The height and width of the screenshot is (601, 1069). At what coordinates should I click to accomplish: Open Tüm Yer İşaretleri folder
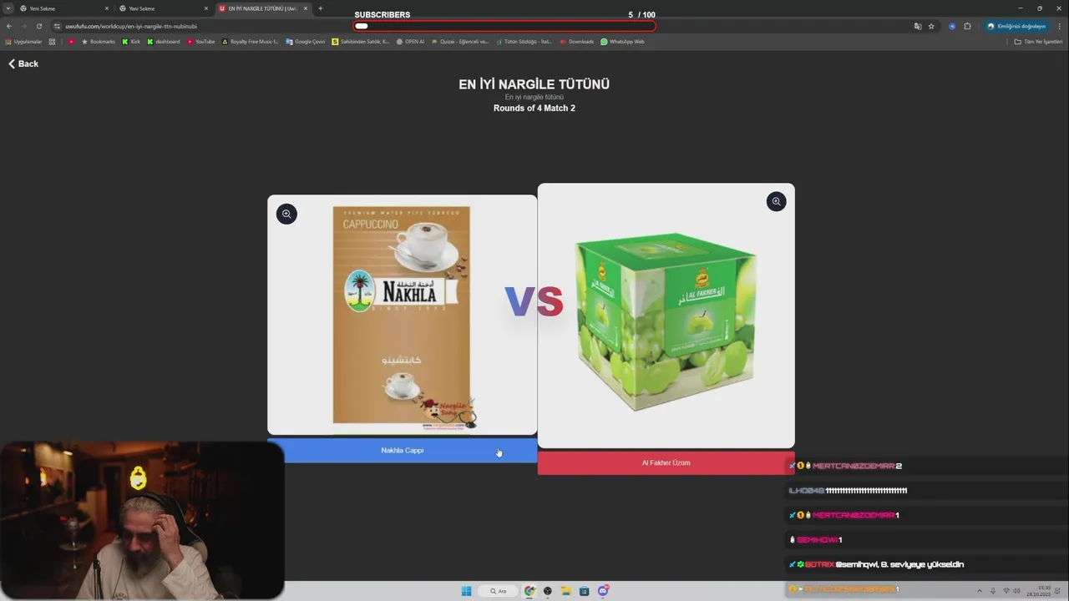tap(1038, 42)
